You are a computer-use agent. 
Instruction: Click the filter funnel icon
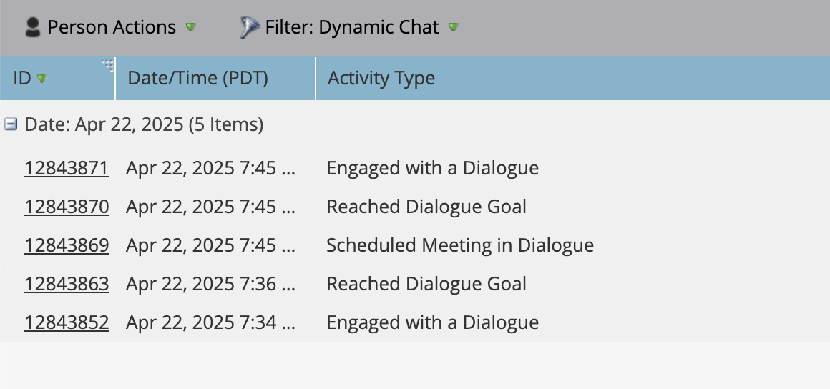pos(249,27)
